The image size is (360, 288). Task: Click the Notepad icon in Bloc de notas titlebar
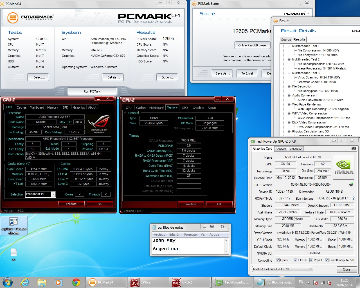(x=154, y=227)
